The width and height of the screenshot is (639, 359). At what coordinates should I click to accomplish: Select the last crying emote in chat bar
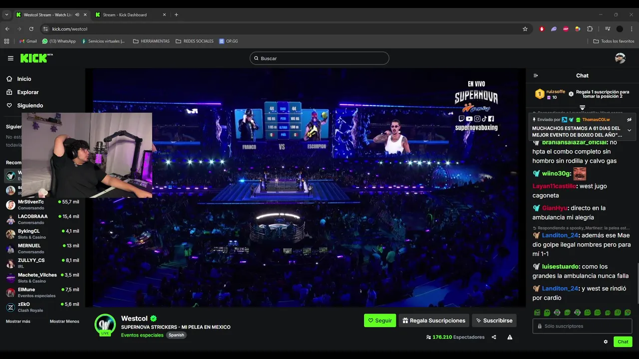628,313
